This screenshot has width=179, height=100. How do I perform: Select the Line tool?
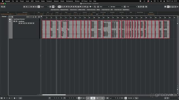tap(83, 7)
